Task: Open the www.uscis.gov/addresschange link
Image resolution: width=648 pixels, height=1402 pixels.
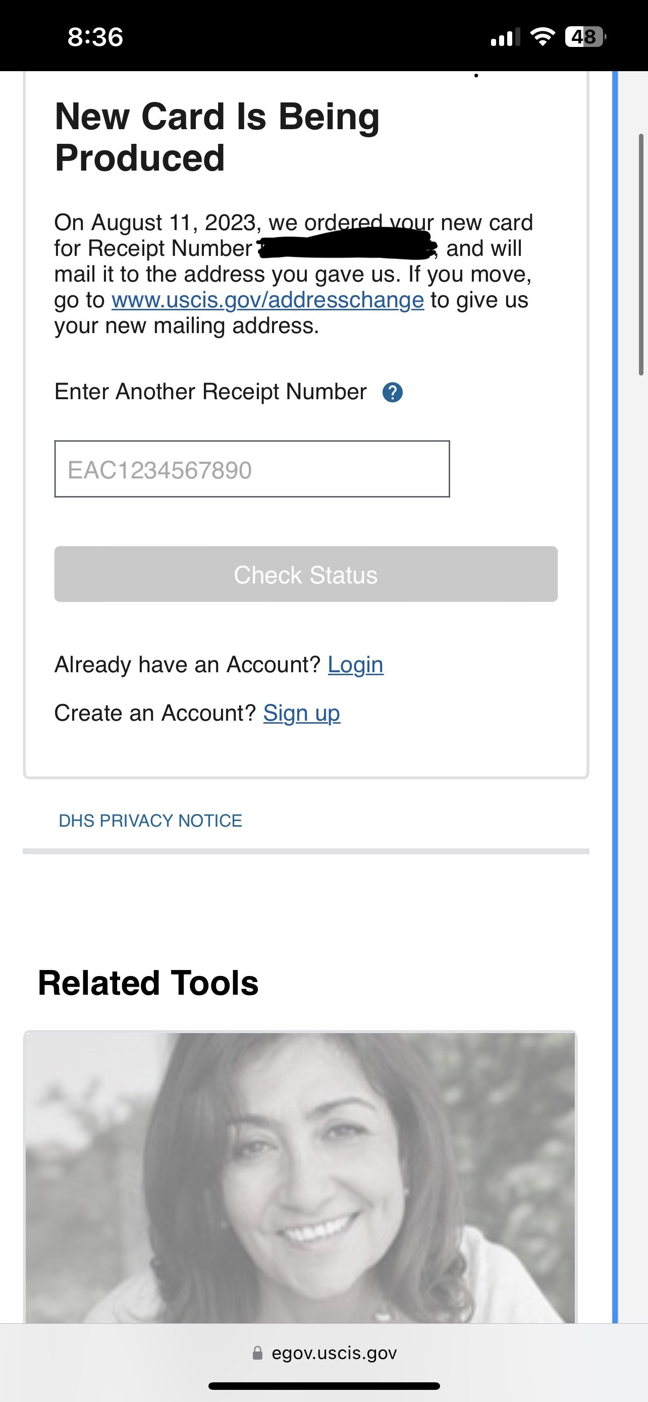Action: click(267, 300)
